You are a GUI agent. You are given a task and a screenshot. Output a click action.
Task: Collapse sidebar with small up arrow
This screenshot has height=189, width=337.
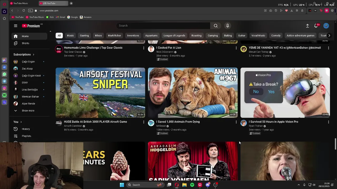coord(50,31)
